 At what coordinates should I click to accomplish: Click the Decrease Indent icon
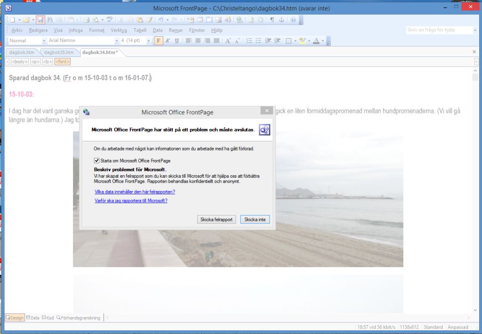268,40
